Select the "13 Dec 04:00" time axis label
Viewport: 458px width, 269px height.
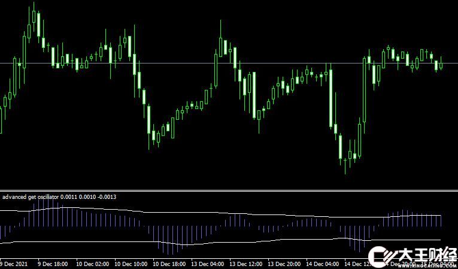tap(207, 264)
